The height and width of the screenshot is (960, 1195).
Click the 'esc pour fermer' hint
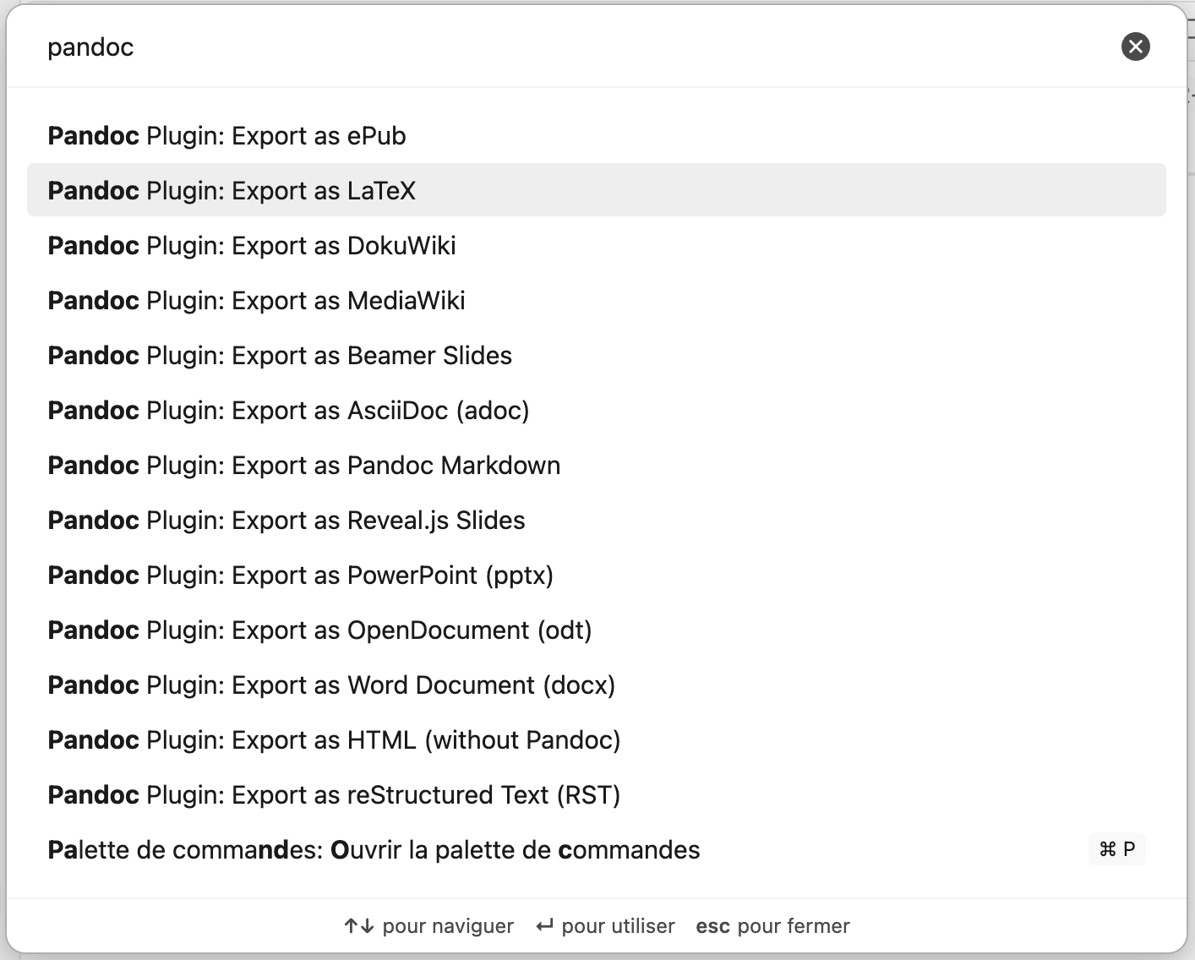point(772,926)
